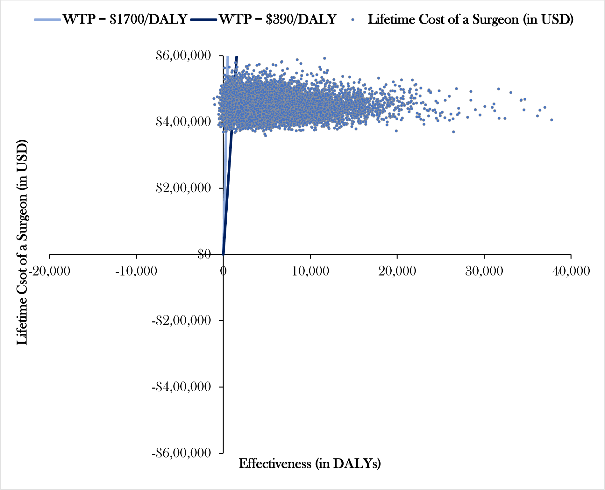This screenshot has width=605, height=490.
Task: Select the blue dot legend marker
Action: coord(352,20)
